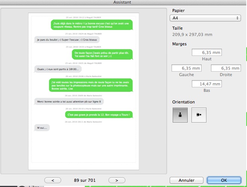The image size is (247, 187).
Task: Select the "De toute façon j'avais prévu" bubble
Action: [102, 54]
